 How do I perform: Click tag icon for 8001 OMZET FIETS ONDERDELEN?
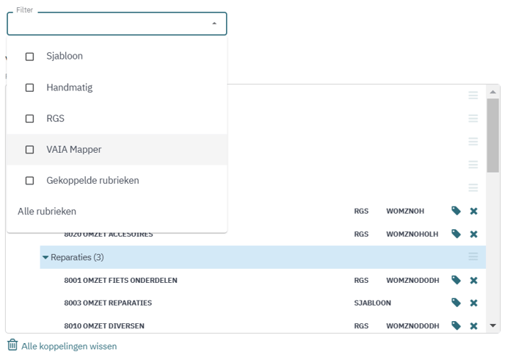pyautogui.click(x=456, y=280)
